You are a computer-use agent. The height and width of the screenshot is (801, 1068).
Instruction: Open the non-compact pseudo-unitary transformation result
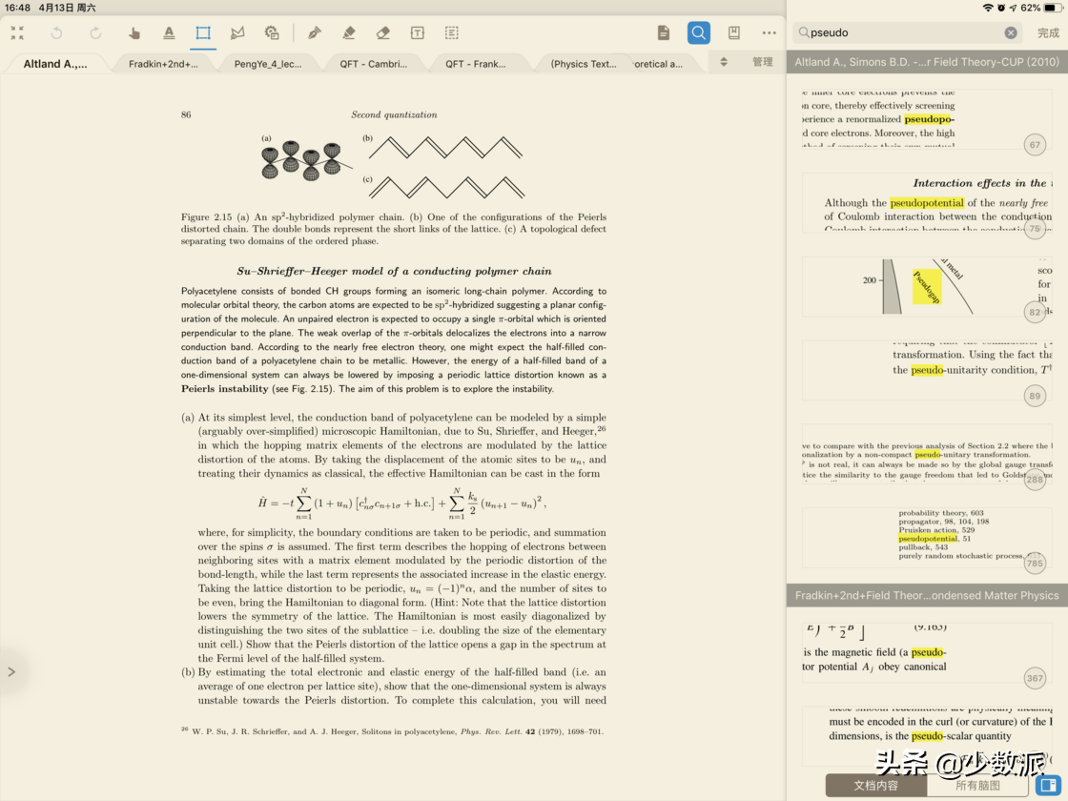click(926, 454)
